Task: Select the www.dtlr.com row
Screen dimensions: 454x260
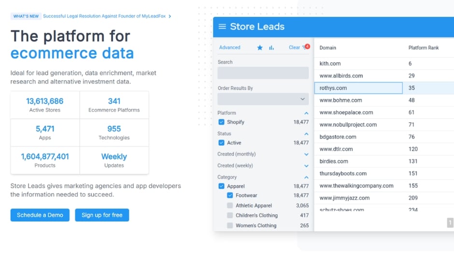Action: pyautogui.click(x=384, y=149)
